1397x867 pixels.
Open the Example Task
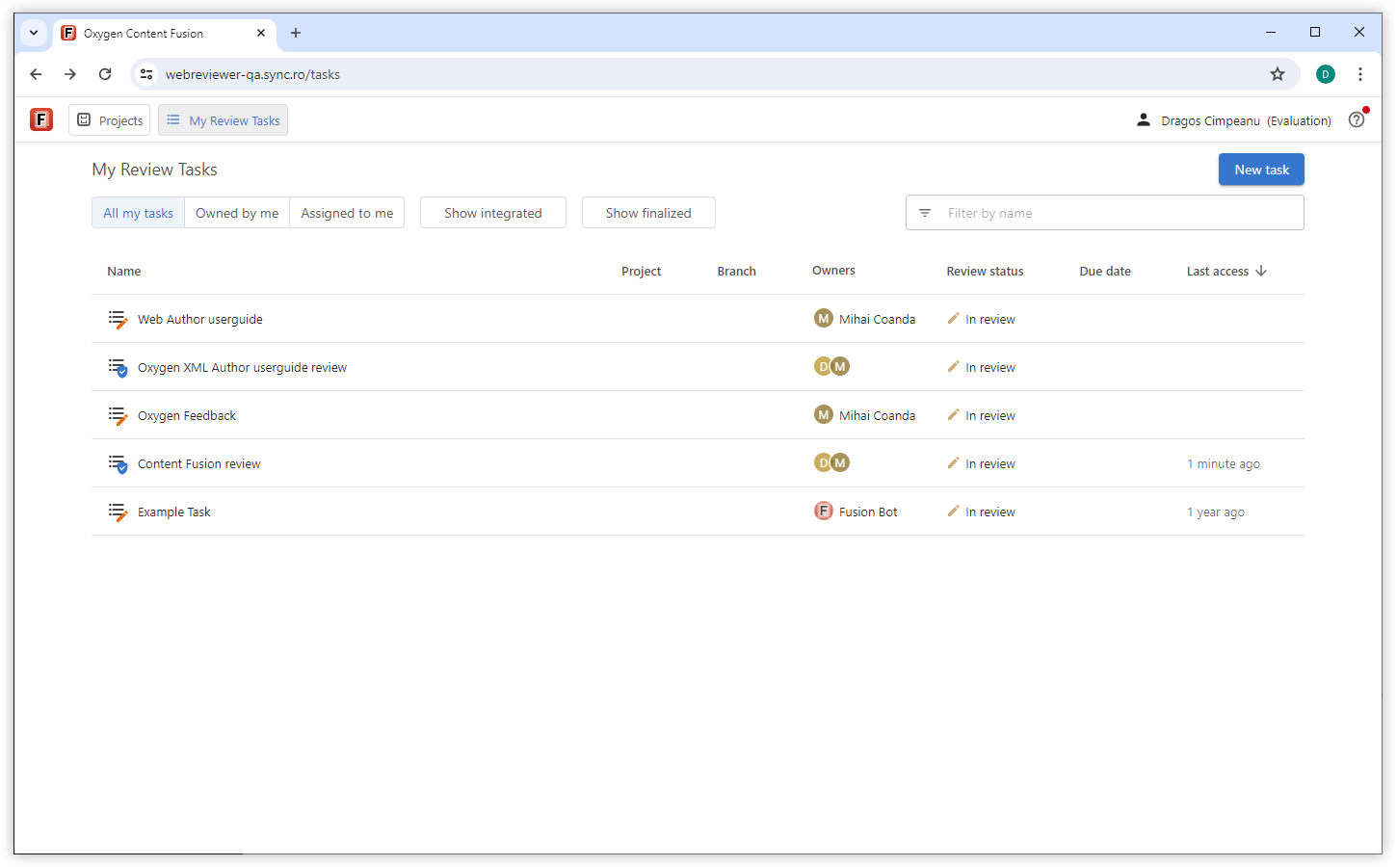pos(174,512)
